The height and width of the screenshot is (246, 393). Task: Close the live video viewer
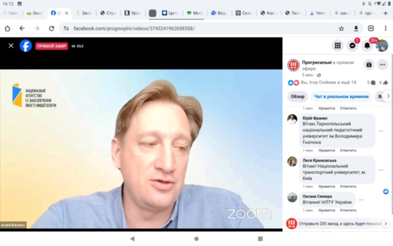(x=11, y=46)
